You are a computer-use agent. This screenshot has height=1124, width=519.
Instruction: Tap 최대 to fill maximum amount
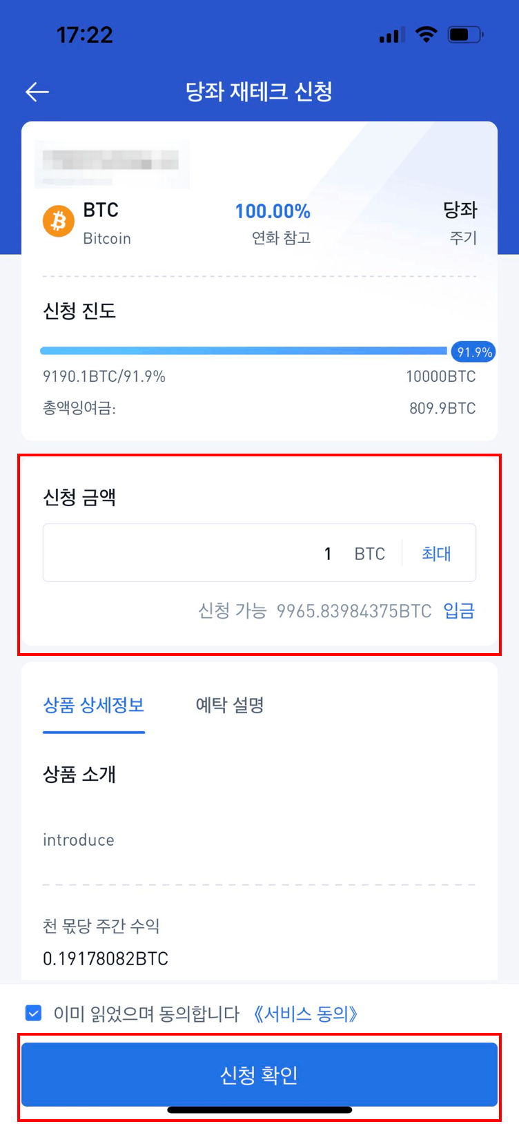point(436,553)
